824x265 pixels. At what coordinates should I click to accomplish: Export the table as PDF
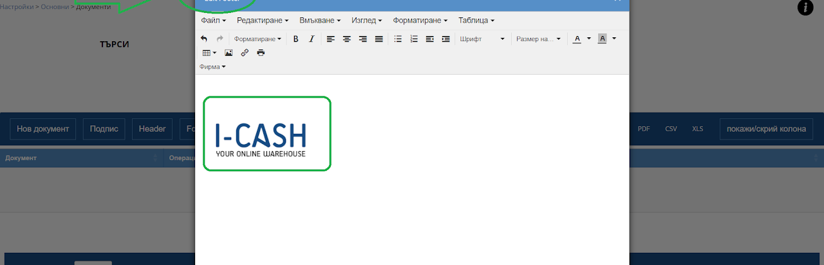coord(644,129)
